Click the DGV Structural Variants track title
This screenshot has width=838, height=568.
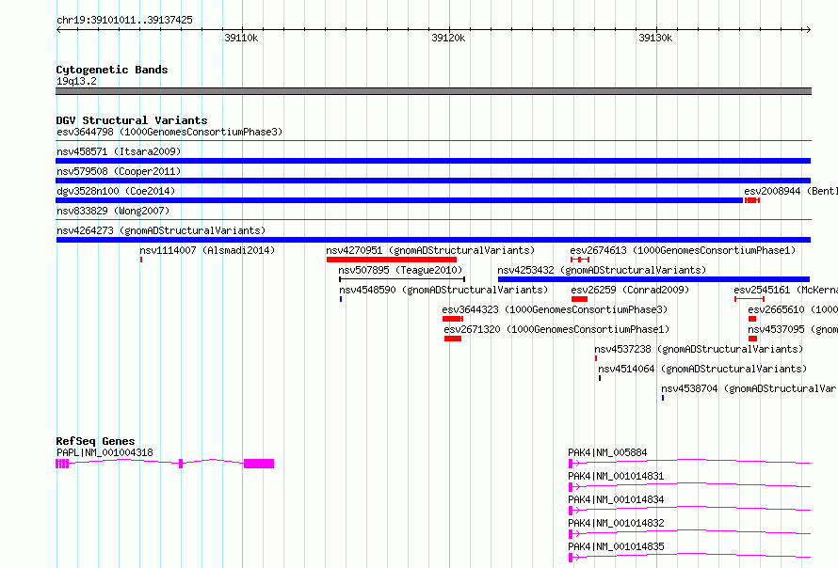click(132, 120)
